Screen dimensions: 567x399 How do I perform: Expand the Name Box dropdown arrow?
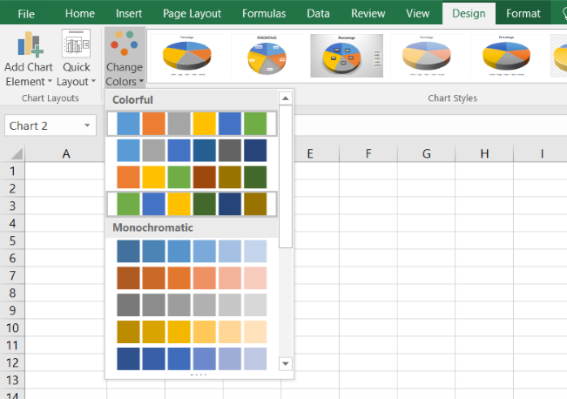87,126
